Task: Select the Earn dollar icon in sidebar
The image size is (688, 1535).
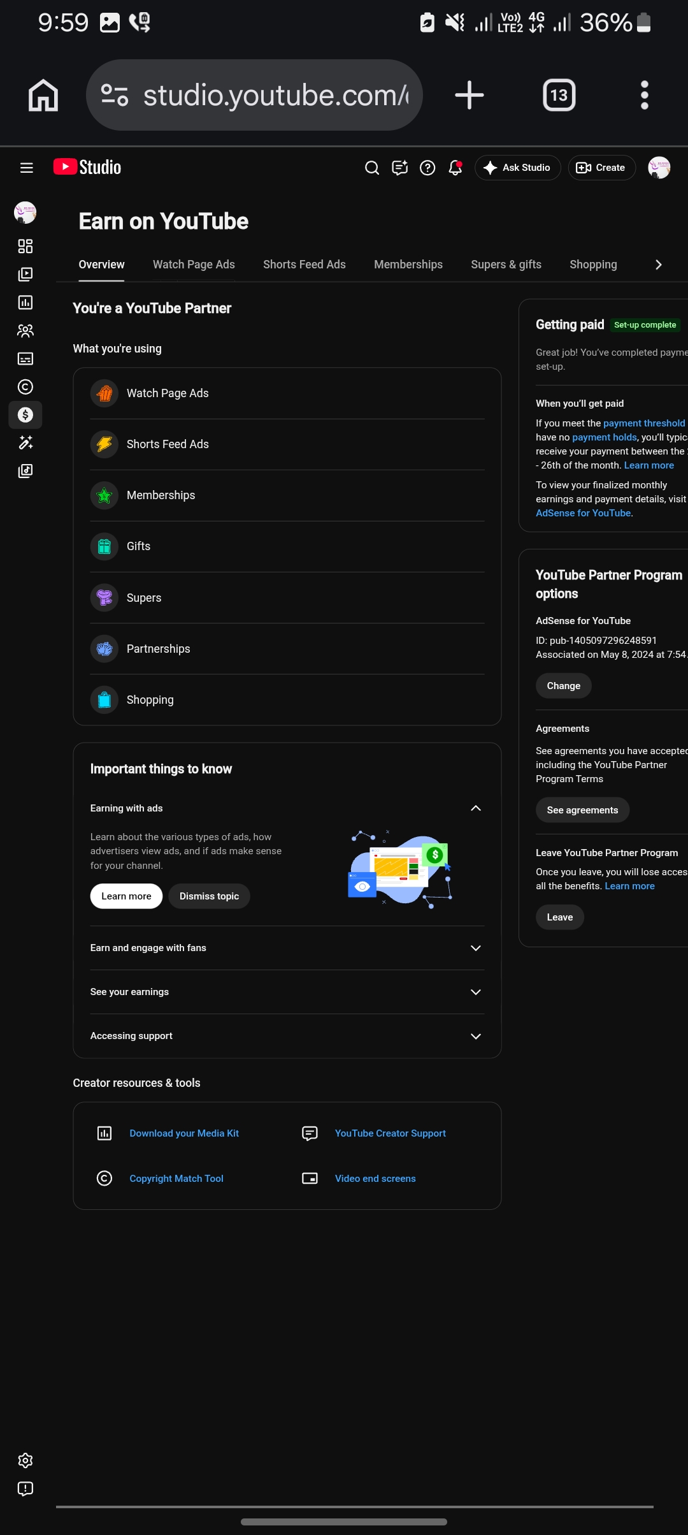Action: tap(25, 415)
